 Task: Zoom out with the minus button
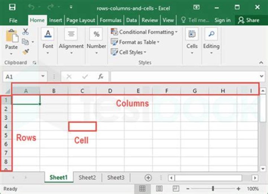188,189
